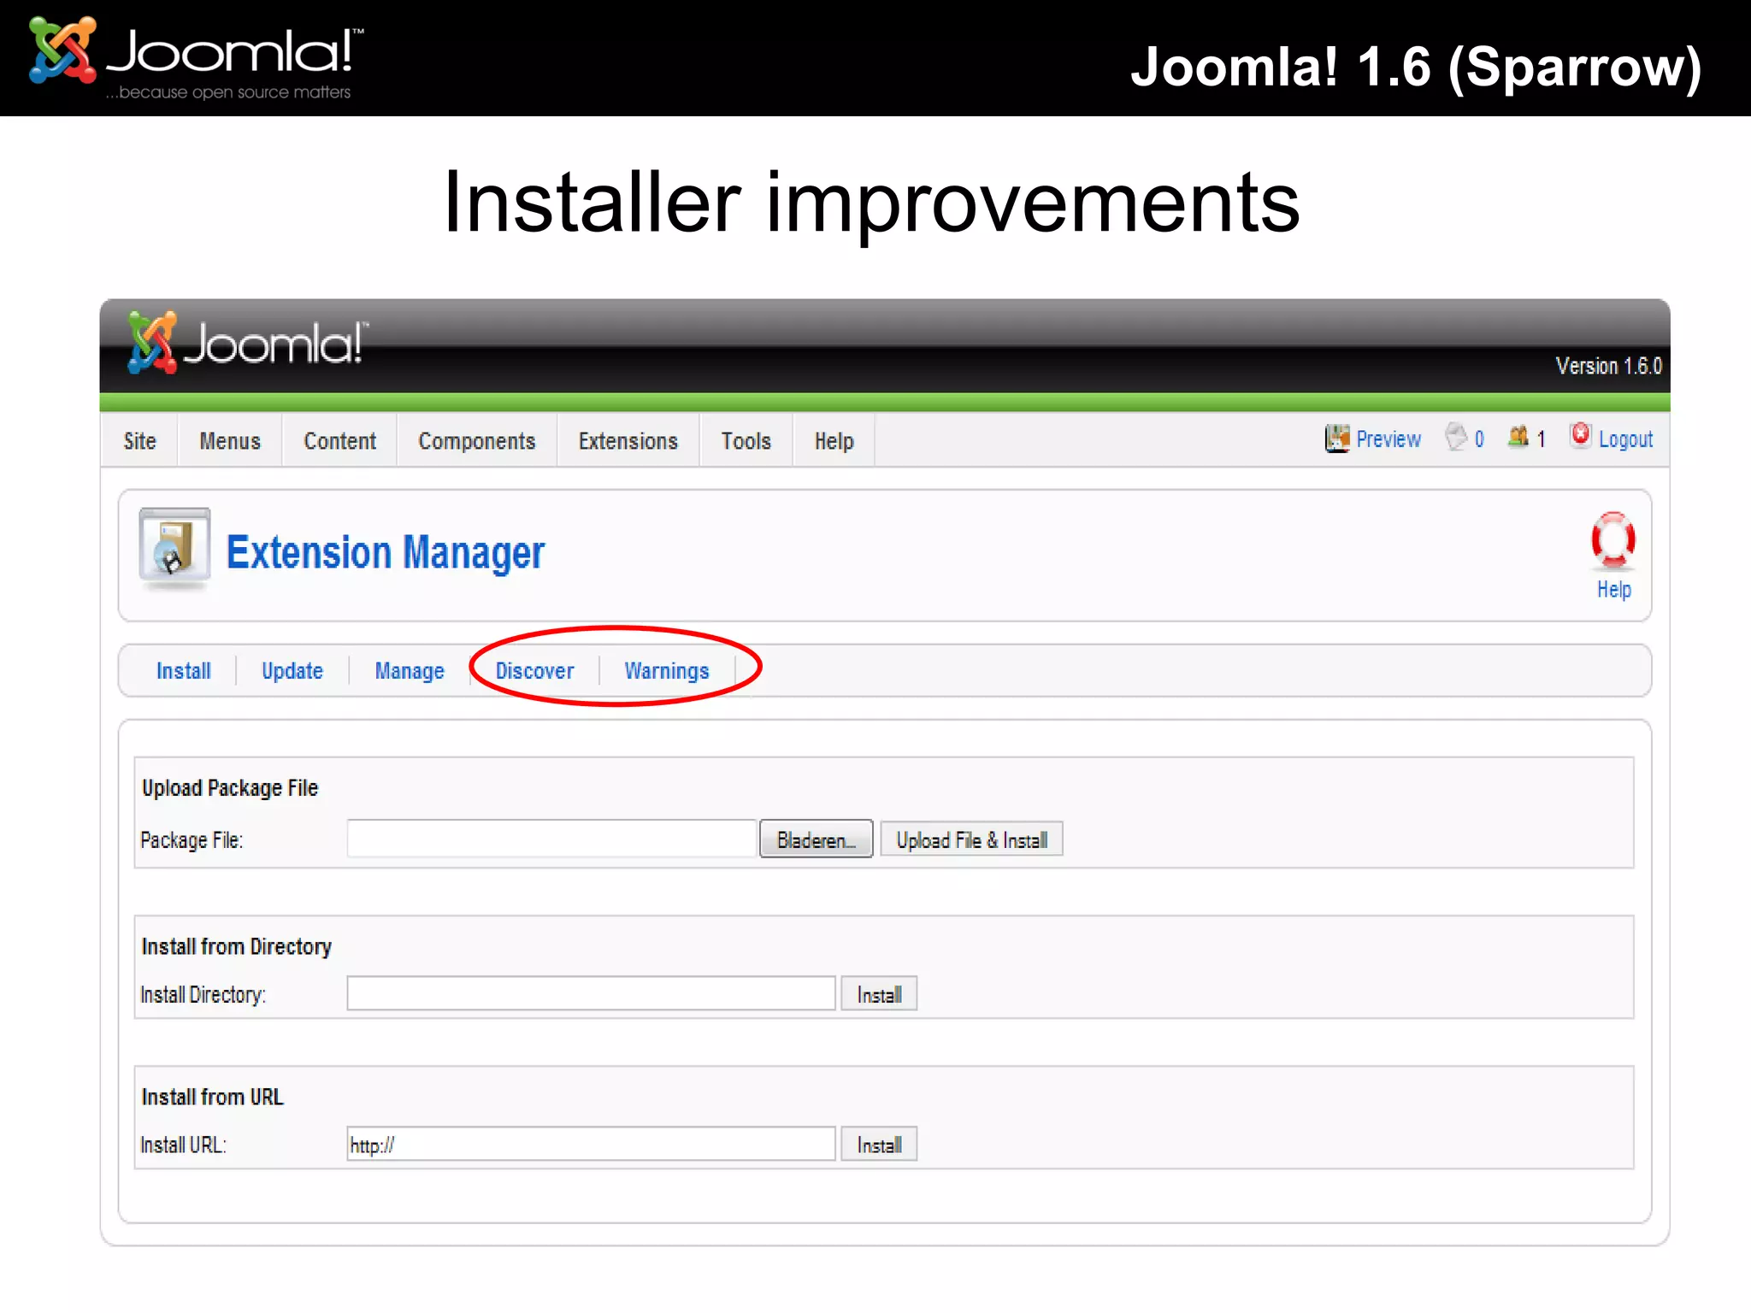The width and height of the screenshot is (1751, 1313).
Task: Click the logged-in users icon showing 1
Action: pos(1518,437)
